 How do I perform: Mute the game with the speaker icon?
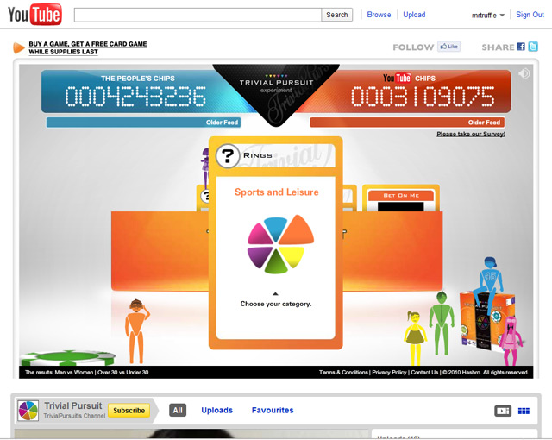click(x=524, y=74)
